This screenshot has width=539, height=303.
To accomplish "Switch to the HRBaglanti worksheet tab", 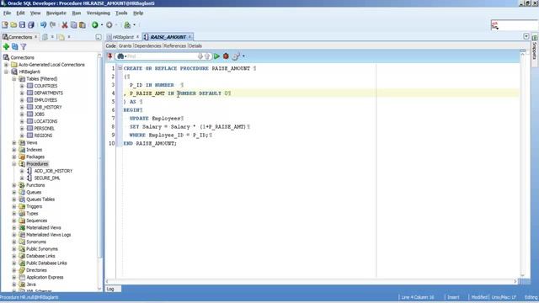I will [123, 37].
